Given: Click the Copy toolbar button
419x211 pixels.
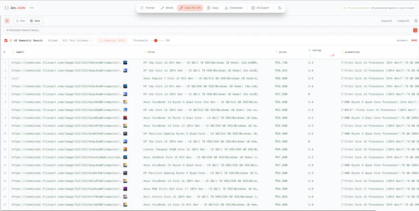Looking at the screenshot, I should [x=213, y=8].
